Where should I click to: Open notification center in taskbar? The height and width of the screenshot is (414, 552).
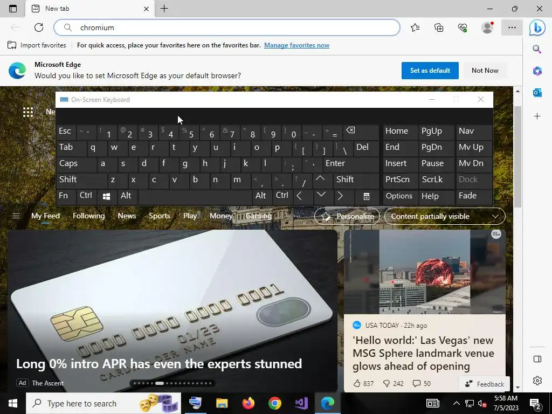(535, 403)
